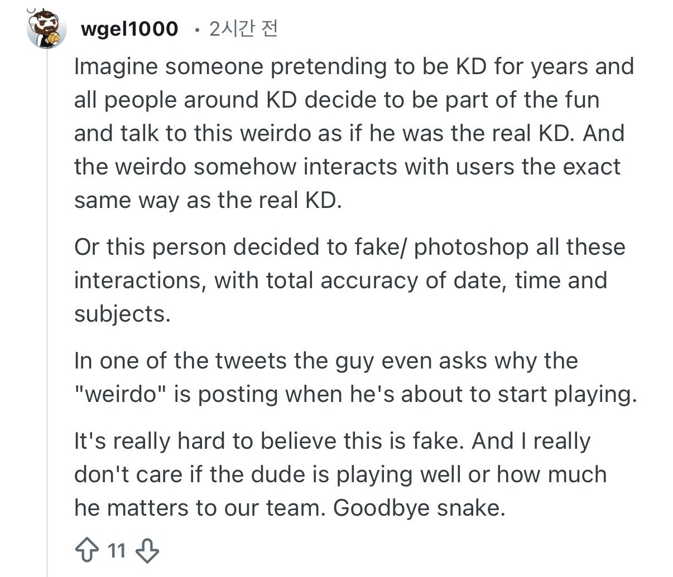Click the '2시간 전' timestamp
Viewport: 673px width, 577px height.
pyautogui.click(x=243, y=28)
